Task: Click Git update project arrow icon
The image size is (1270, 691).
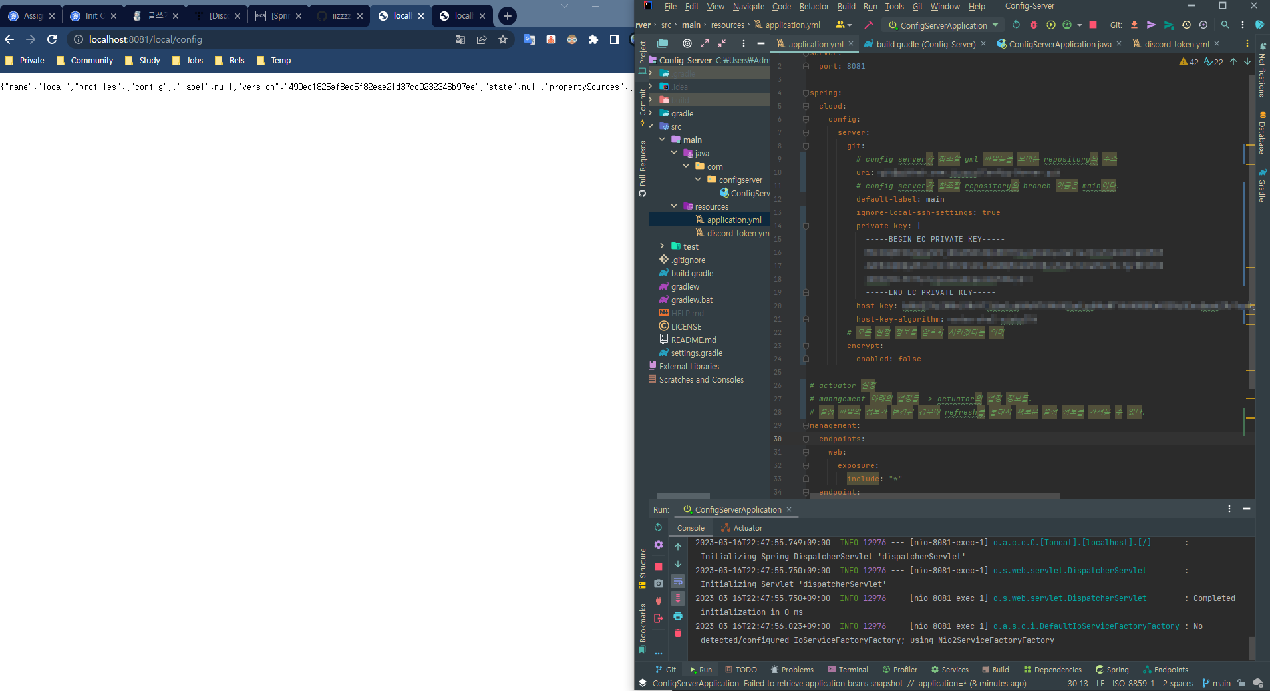Action: [x=1134, y=25]
